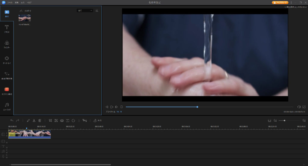Image resolution: width=308 pixels, height=166 pixels.
Task: Click the orange upgrade button
Action: click(x=280, y=2)
